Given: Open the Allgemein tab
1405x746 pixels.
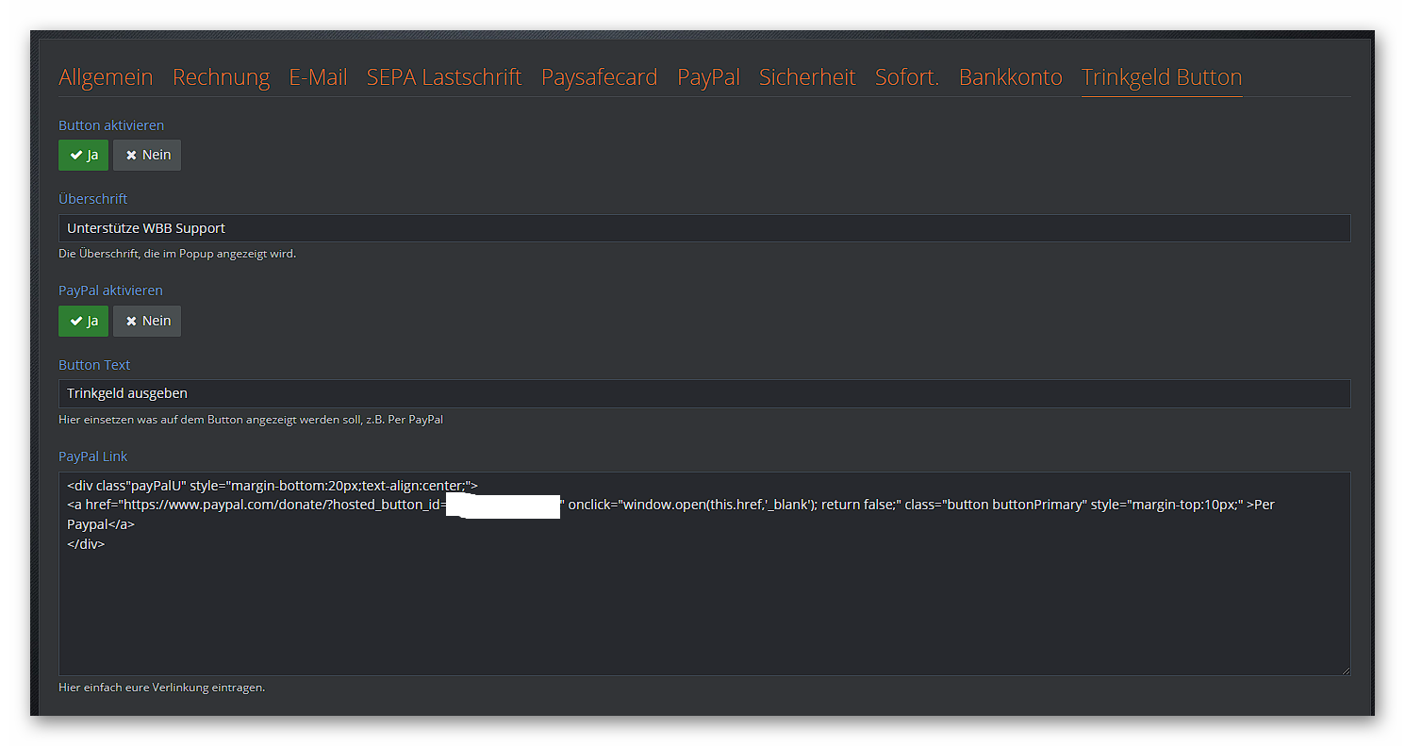Looking at the screenshot, I should [106, 77].
